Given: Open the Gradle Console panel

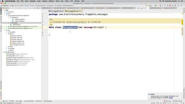Looking at the screenshot, I should (177, 101).
